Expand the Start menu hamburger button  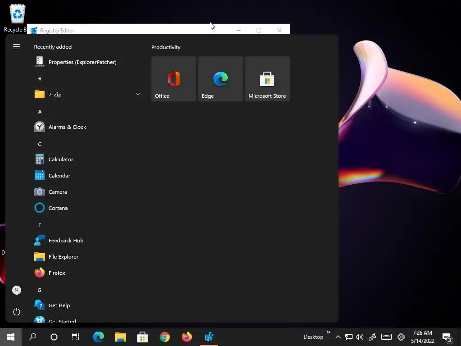coord(17,47)
